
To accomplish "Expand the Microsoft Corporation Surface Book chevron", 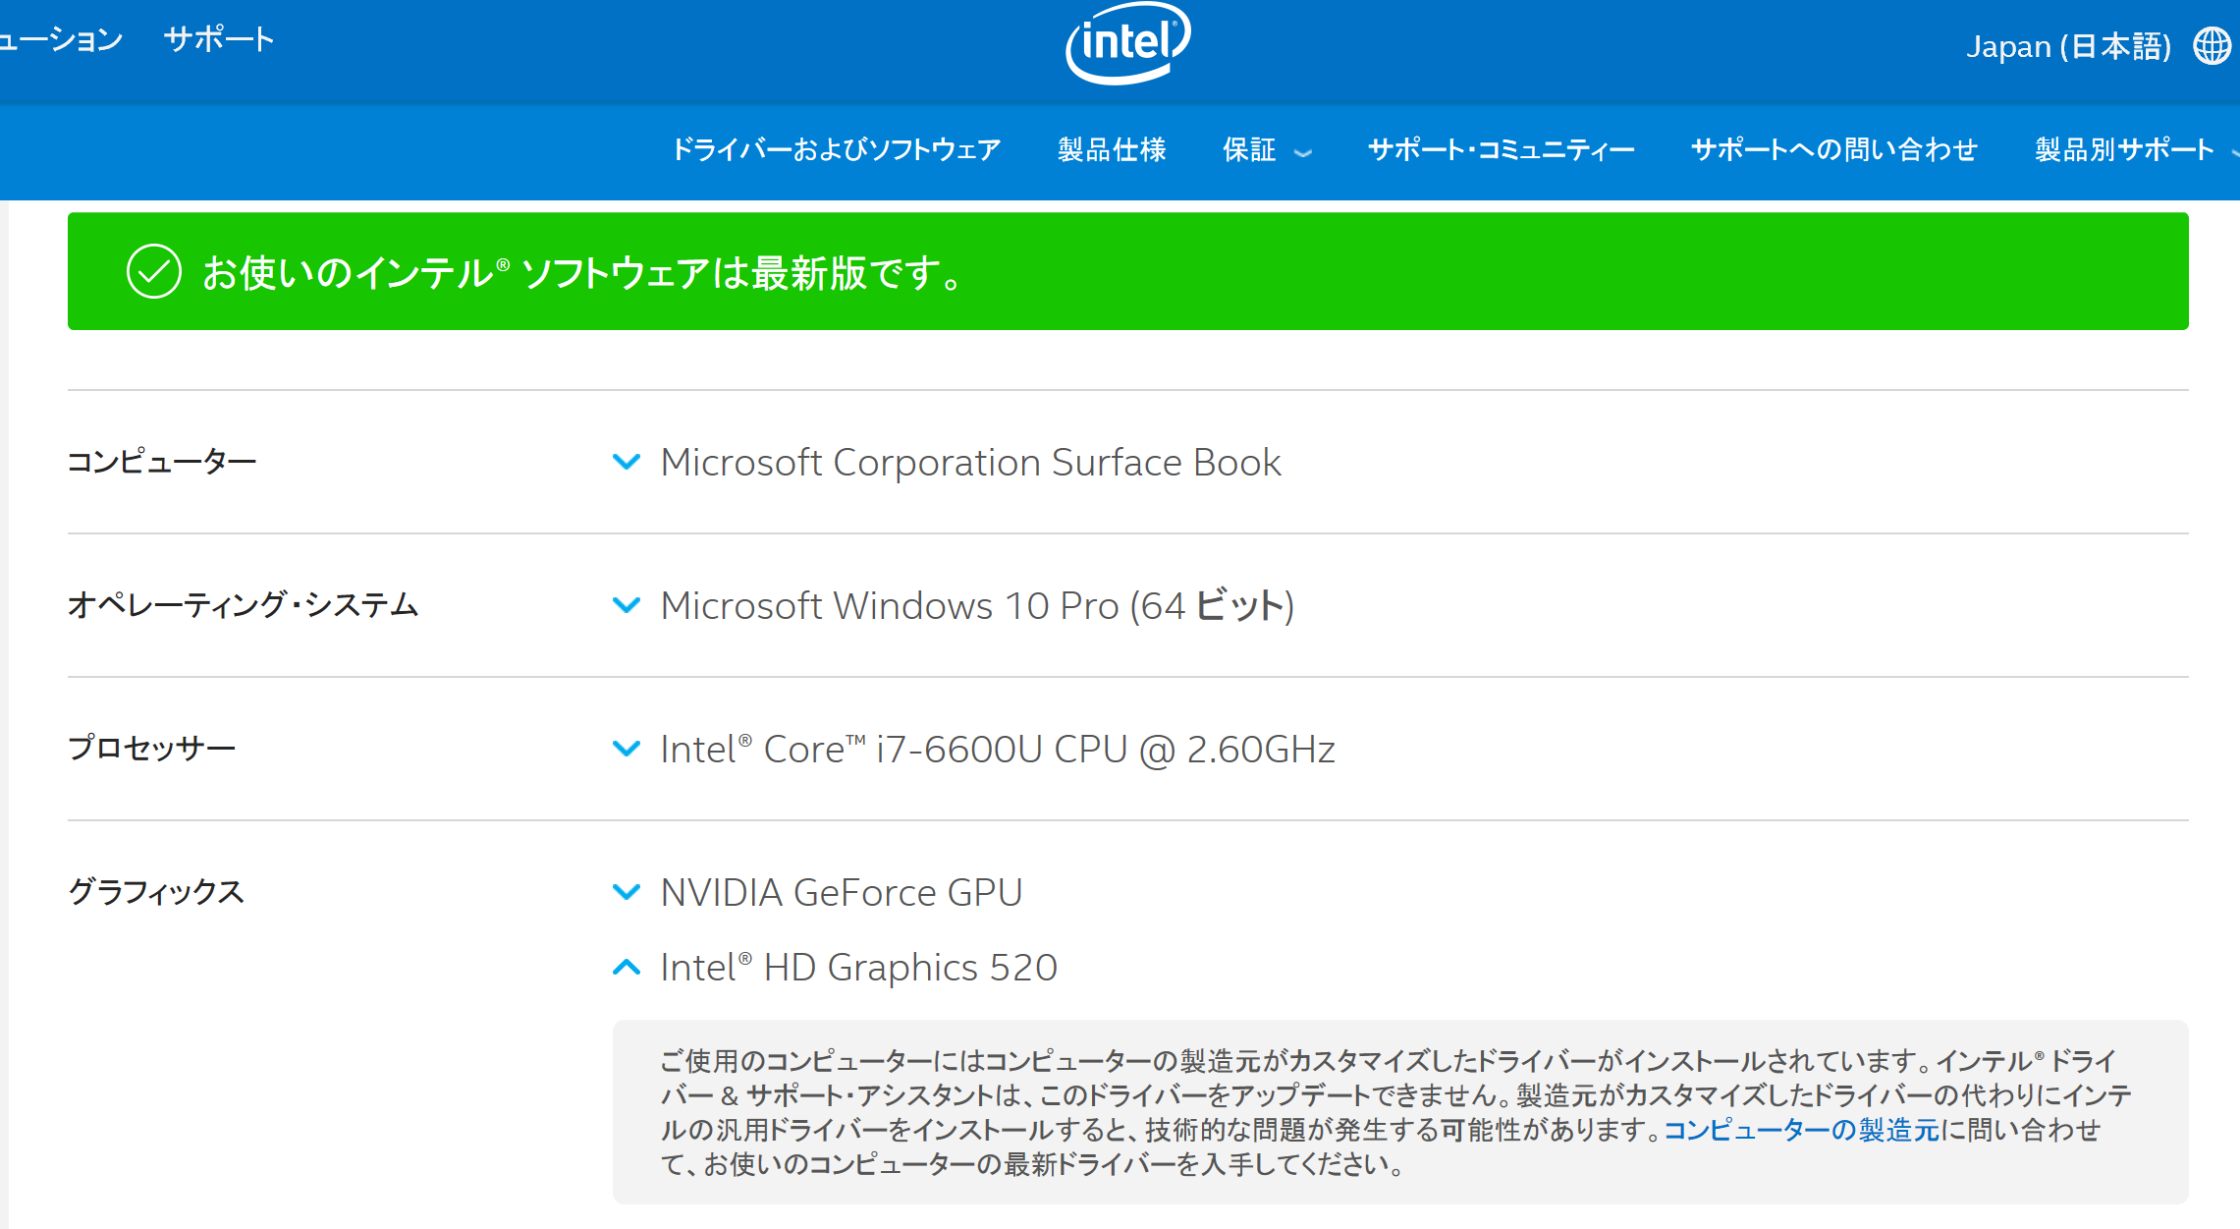I will pos(627,461).
